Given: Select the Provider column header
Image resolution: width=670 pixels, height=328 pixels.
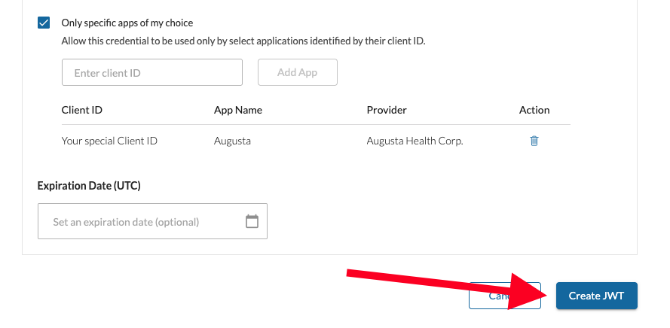Looking at the screenshot, I should [387, 110].
